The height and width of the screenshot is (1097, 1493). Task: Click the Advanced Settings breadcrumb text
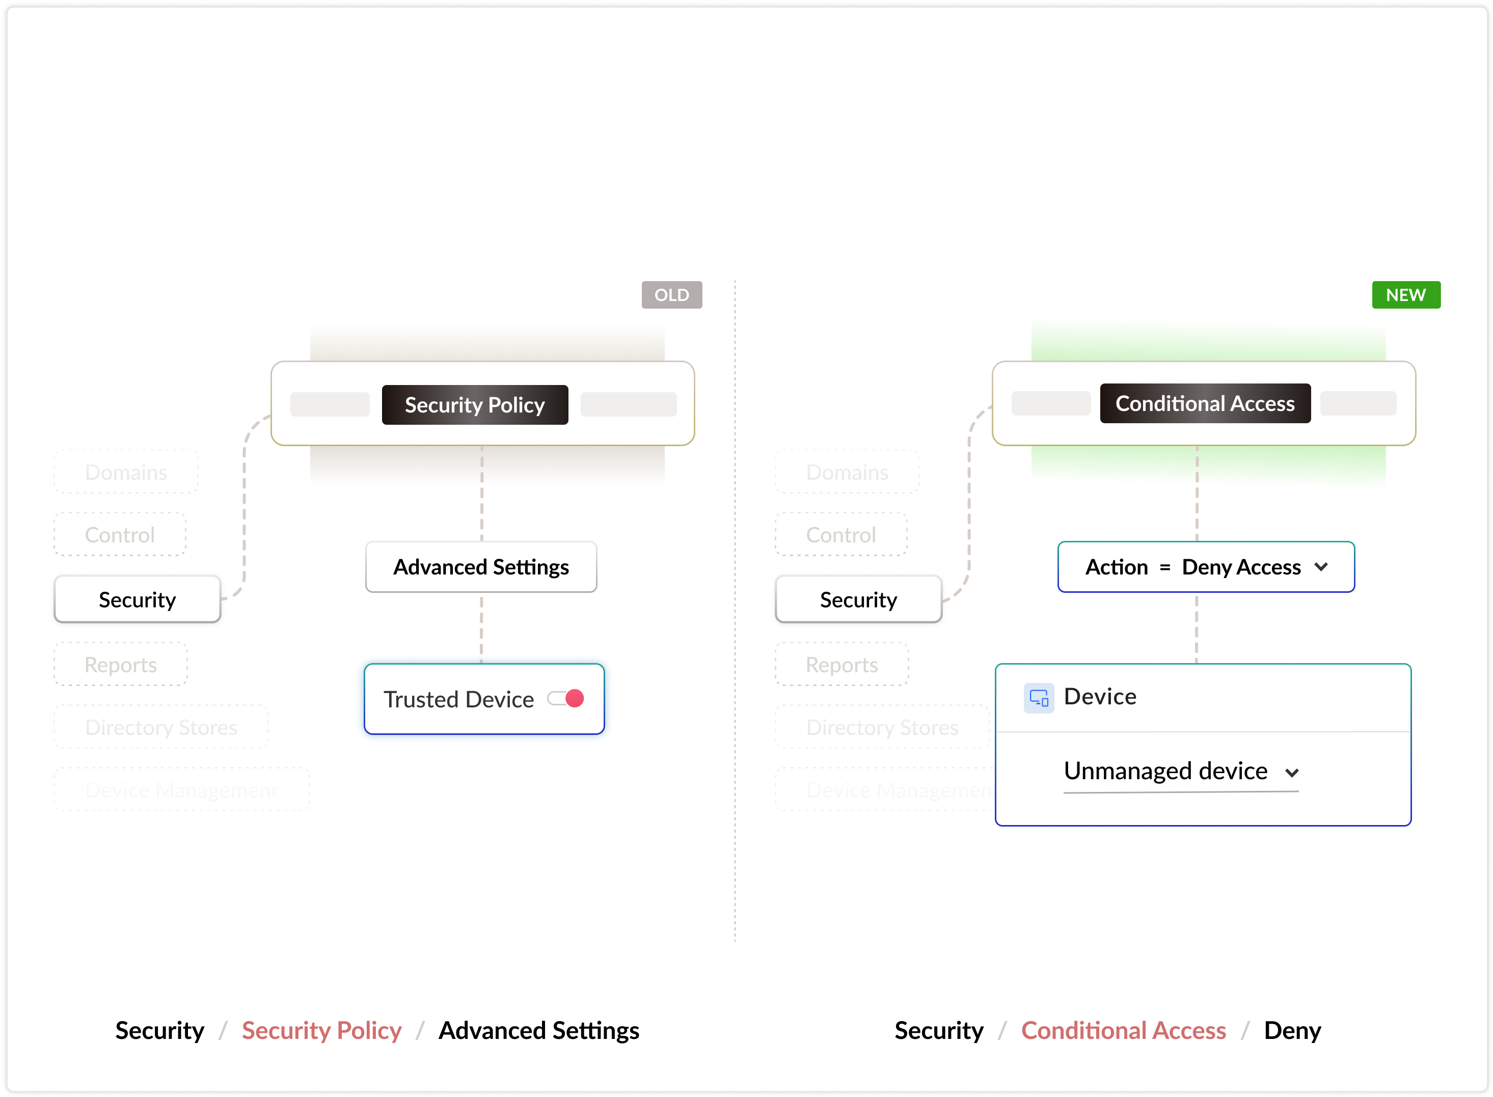[x=538, y=1030]
